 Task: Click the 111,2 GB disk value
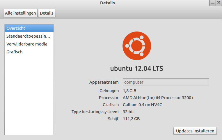(132, 119)
